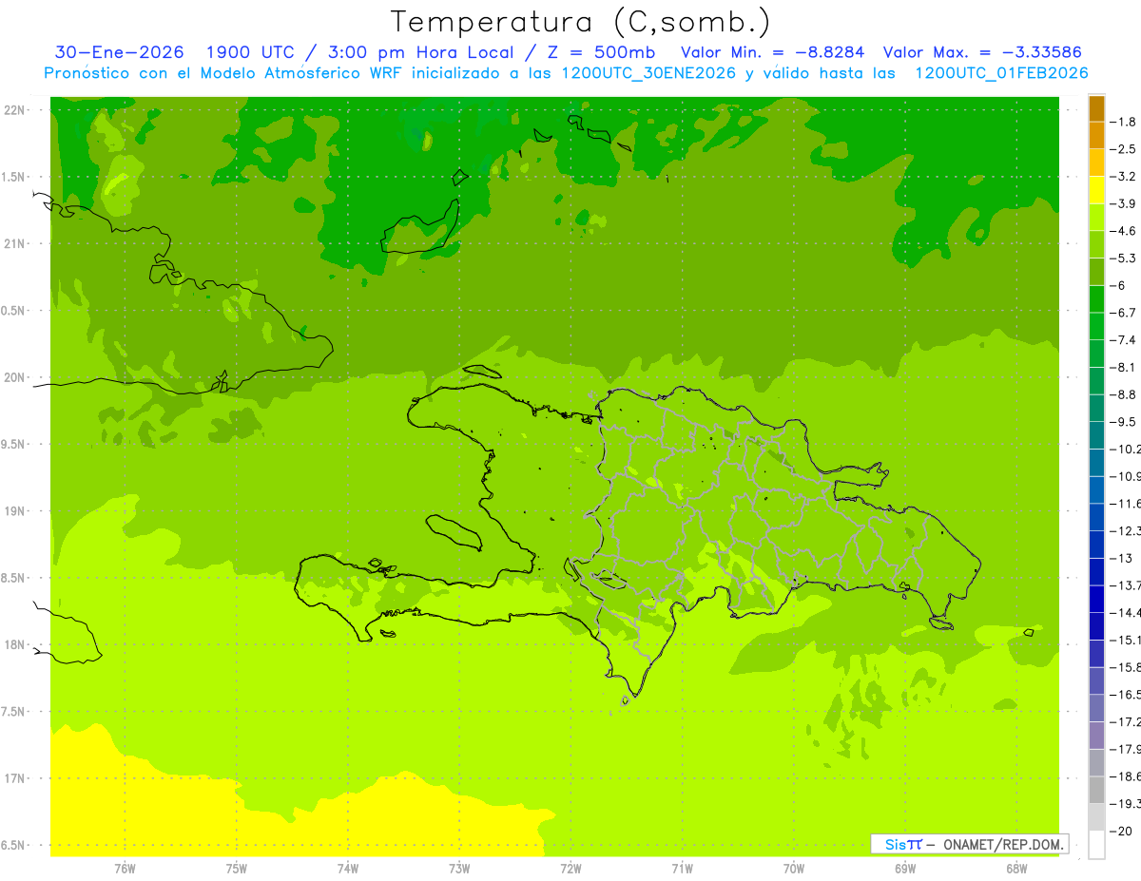Pick the brown-orange swatch above -1.8

[x=1096, y=108]
